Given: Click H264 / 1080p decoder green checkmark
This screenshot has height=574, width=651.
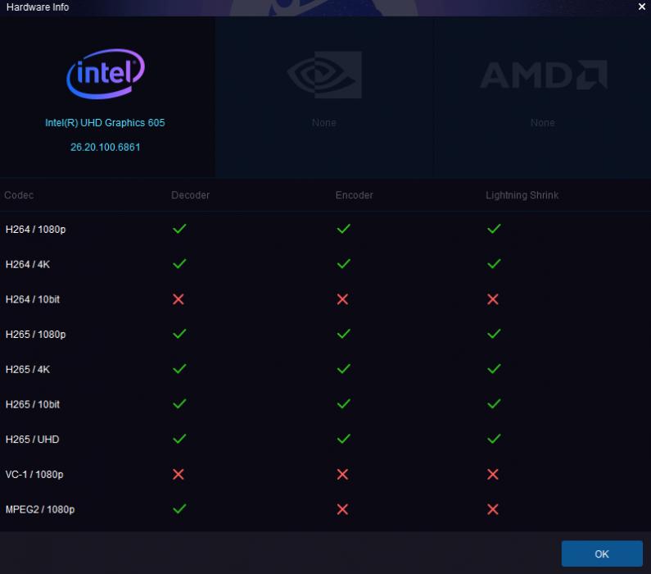Looking at the screenshot, I should click(179, 229).
